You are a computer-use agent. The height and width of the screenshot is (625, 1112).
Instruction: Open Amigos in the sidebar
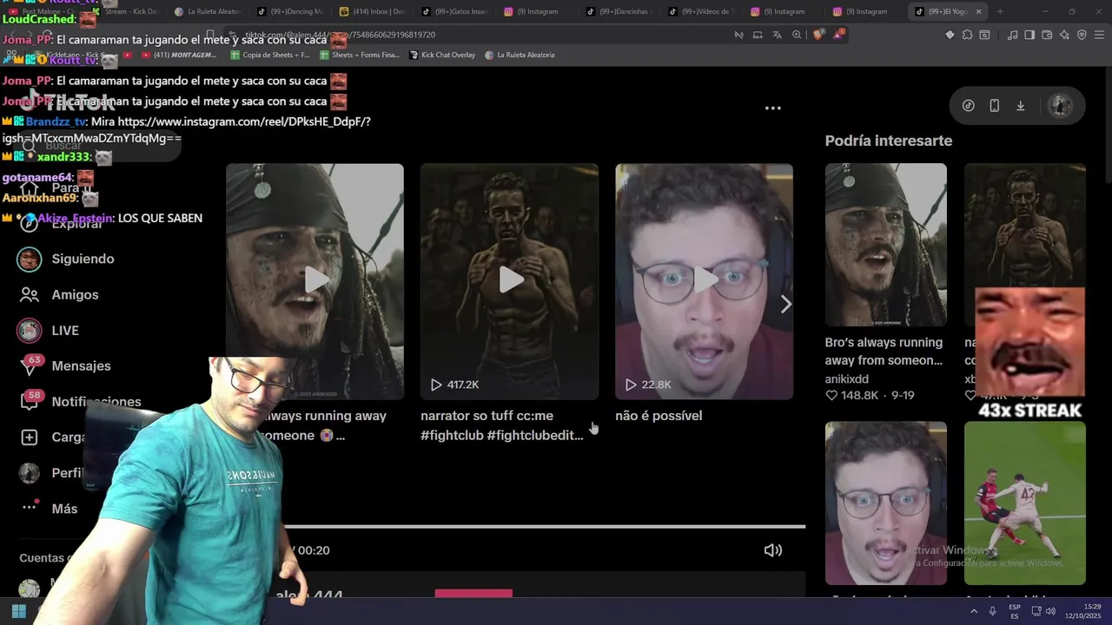tap(75, 295)
